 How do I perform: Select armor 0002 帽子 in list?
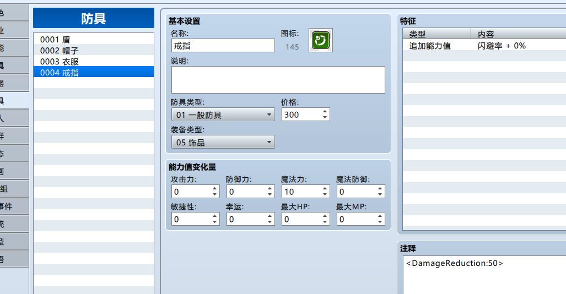pos(94,50)
